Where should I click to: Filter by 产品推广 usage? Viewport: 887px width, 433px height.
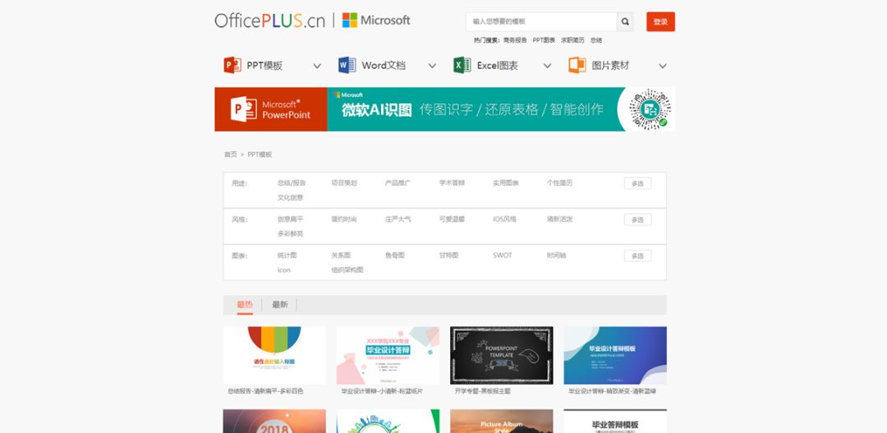click(398, 183)
